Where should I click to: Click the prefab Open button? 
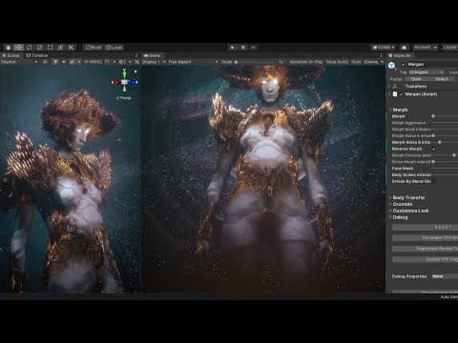pos(416,79)
